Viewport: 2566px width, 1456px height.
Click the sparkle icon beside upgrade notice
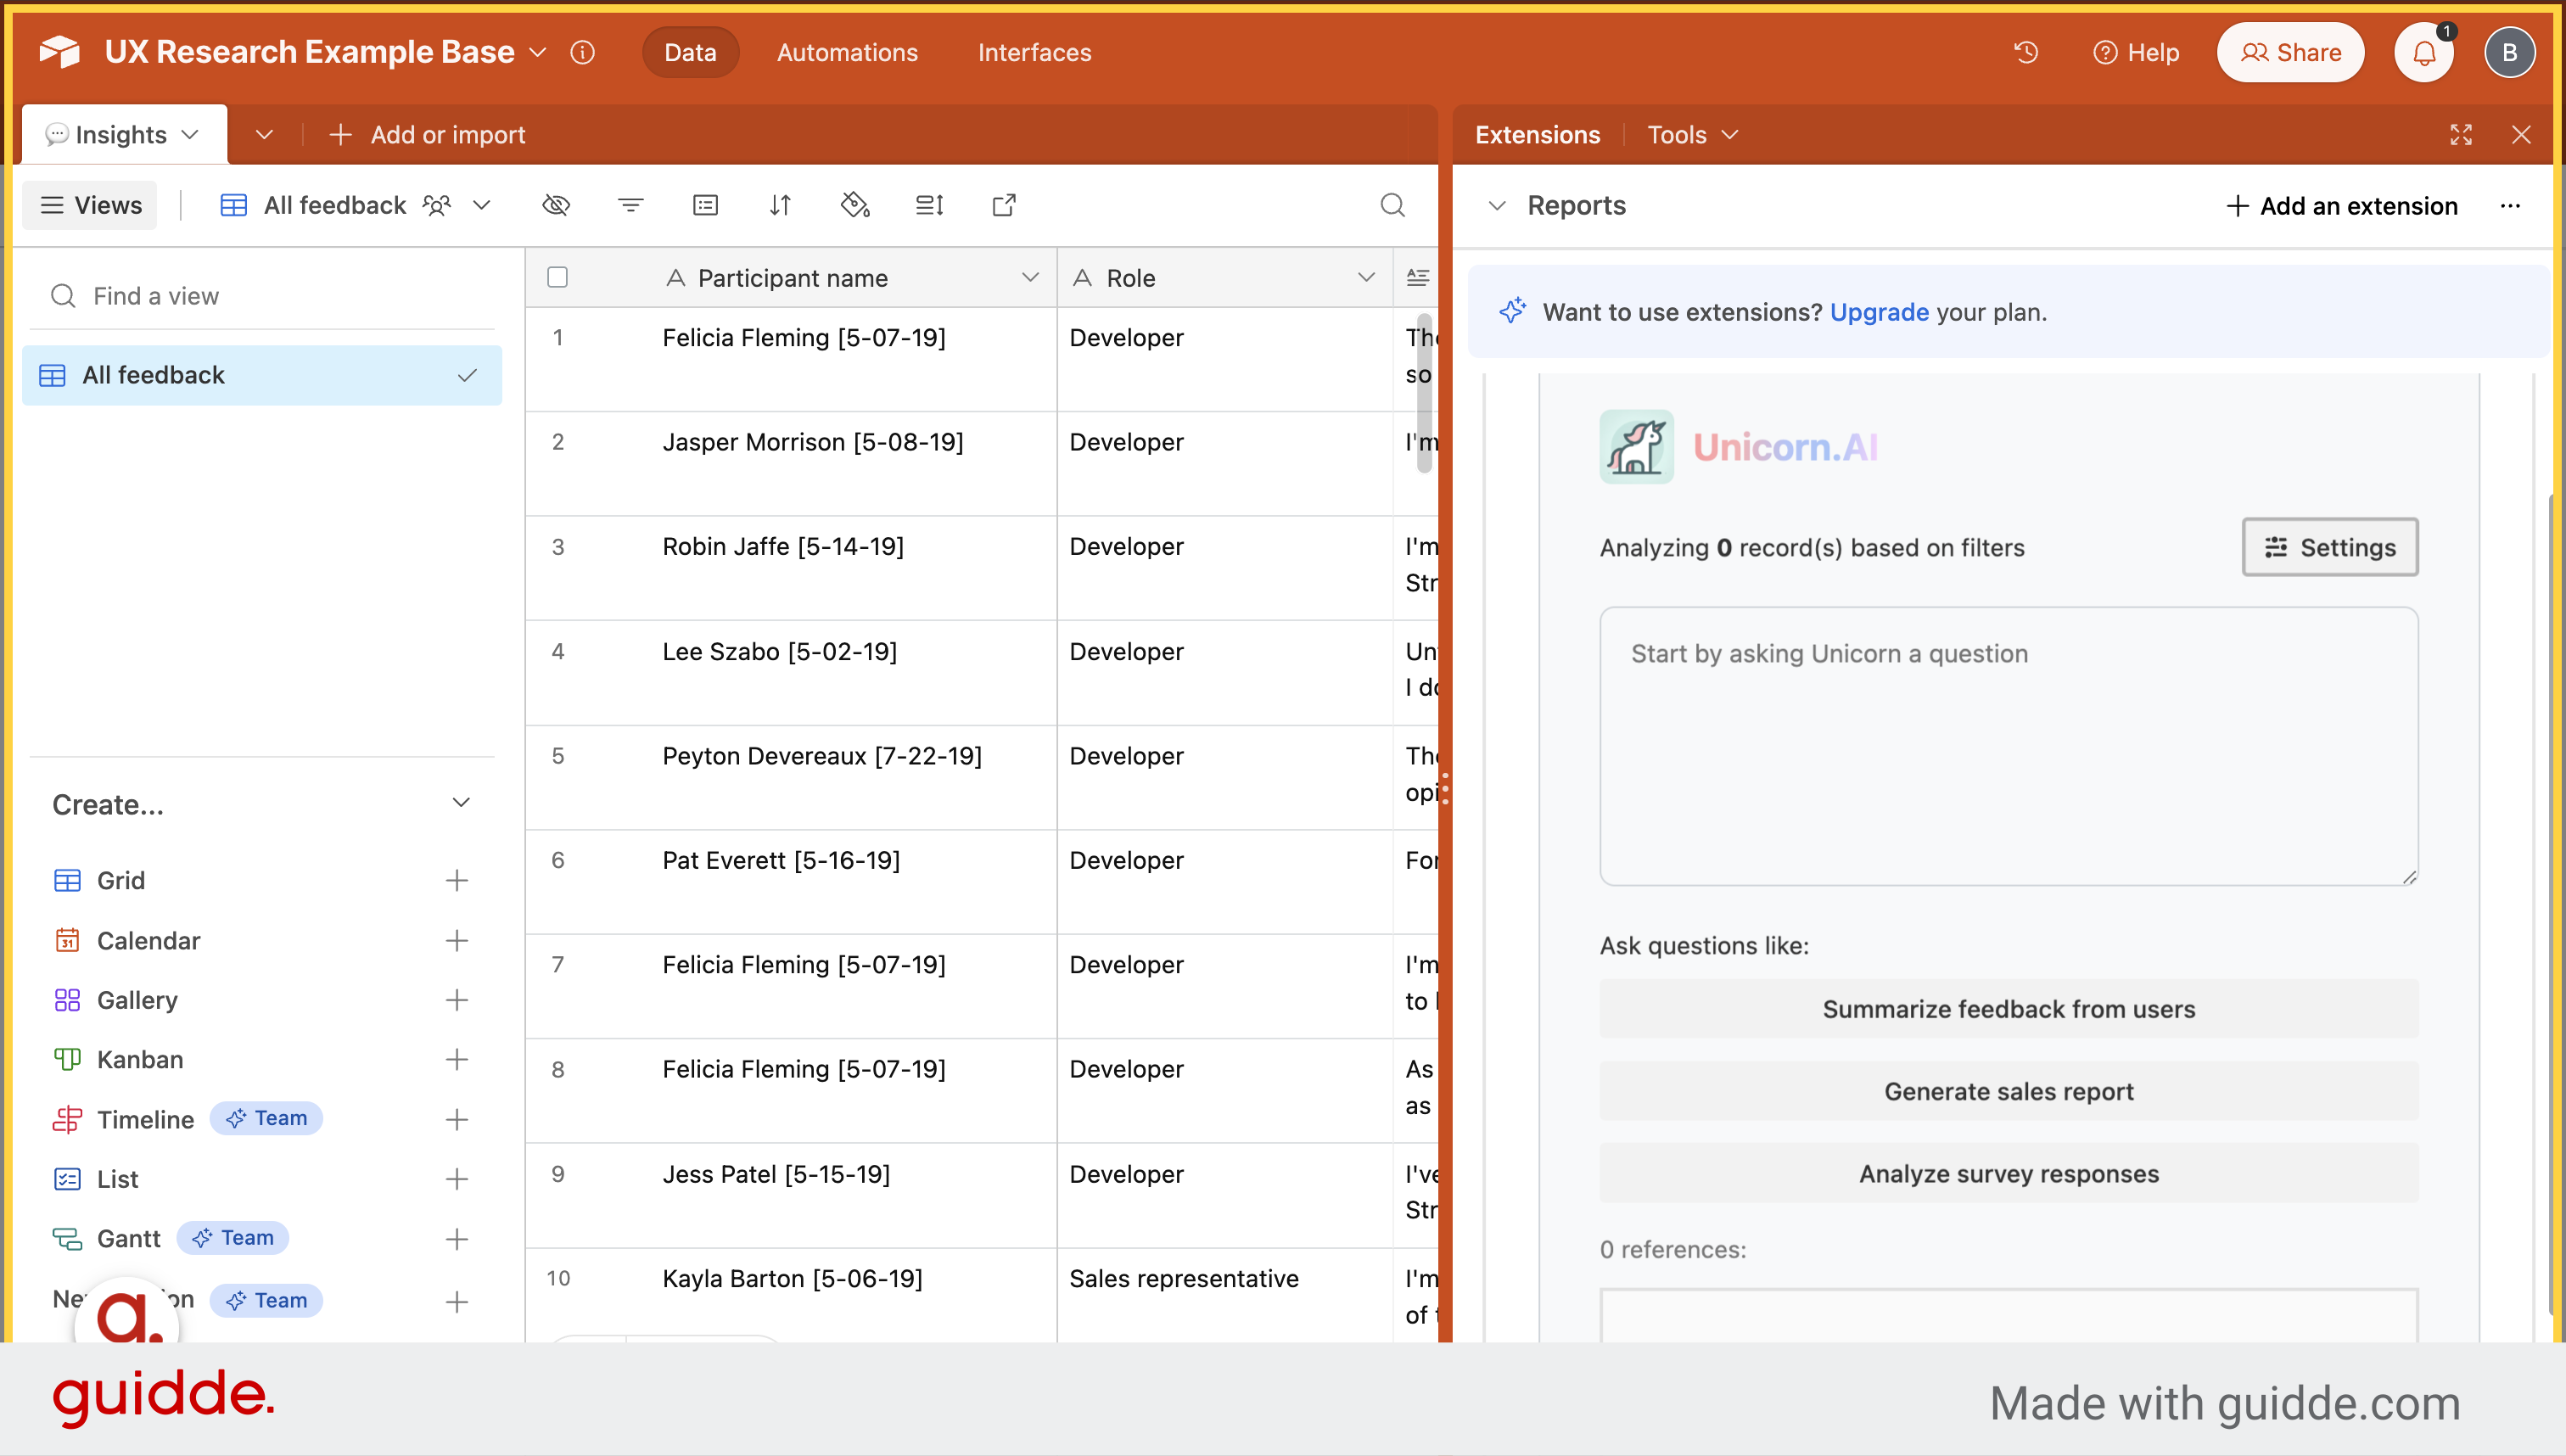tap(1512, 311)
